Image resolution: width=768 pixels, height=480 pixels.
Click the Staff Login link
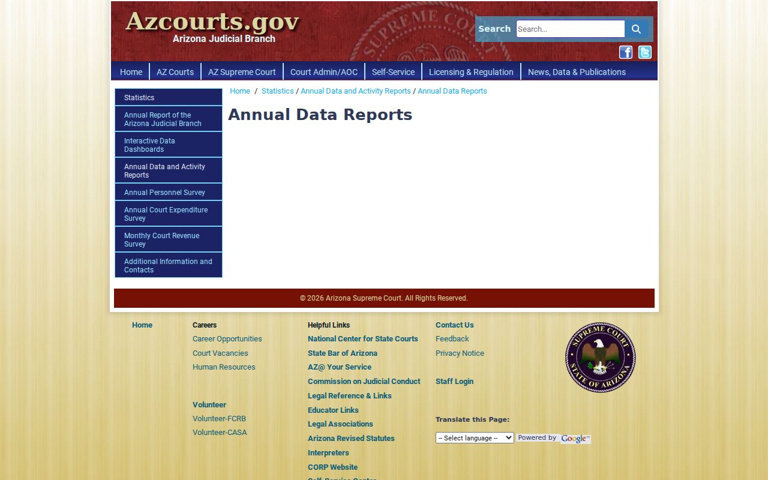tap(454, 382)
